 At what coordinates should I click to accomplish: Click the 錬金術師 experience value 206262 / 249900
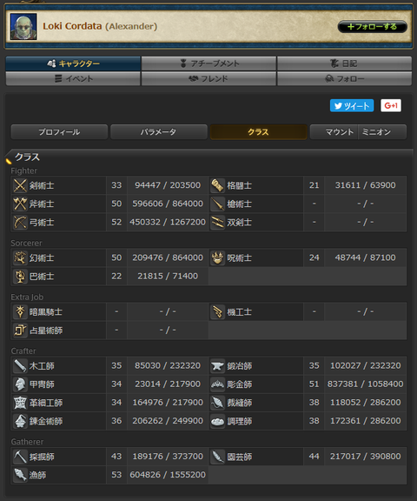pos(168,421)
